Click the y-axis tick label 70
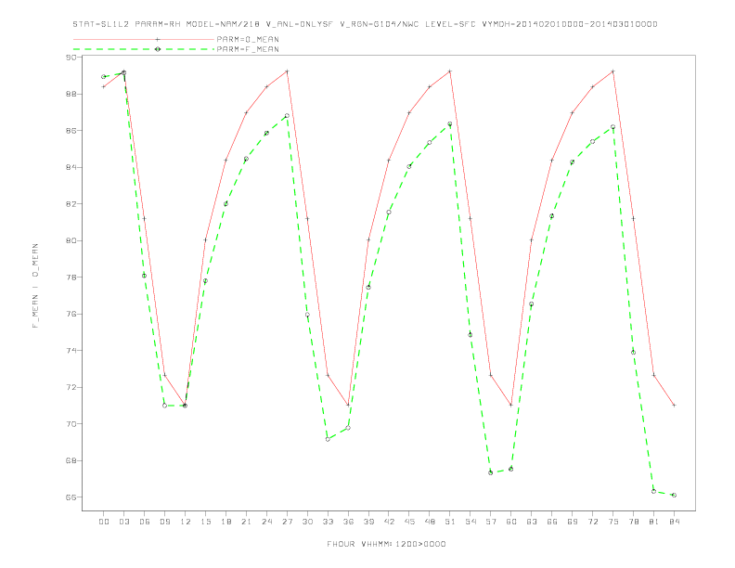 [71, 424]
